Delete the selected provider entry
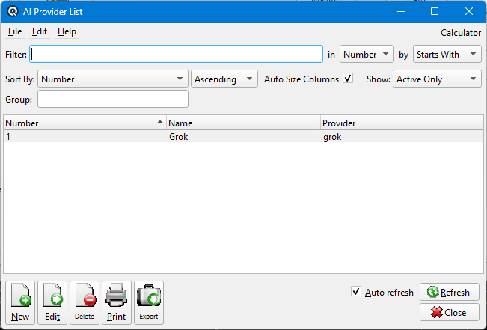The height and width of the screenshot is (330, 487). pos(85,302)
